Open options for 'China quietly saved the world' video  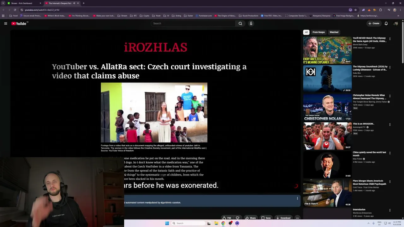coord(390,153)
